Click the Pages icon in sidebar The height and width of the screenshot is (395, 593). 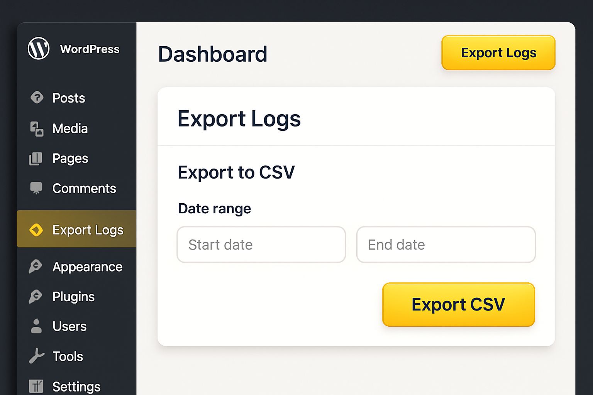click(36, 159)
